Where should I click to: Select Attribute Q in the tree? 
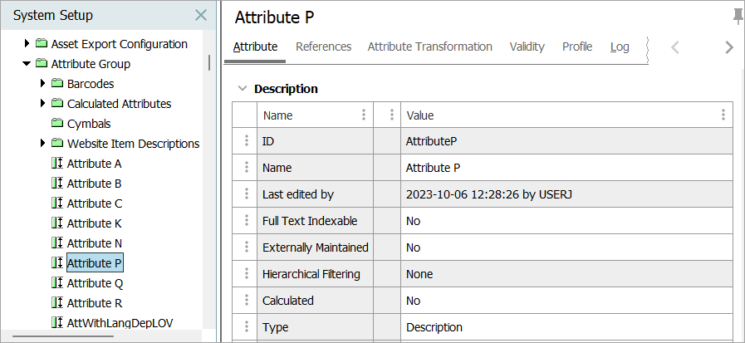(x=95, y=283)
